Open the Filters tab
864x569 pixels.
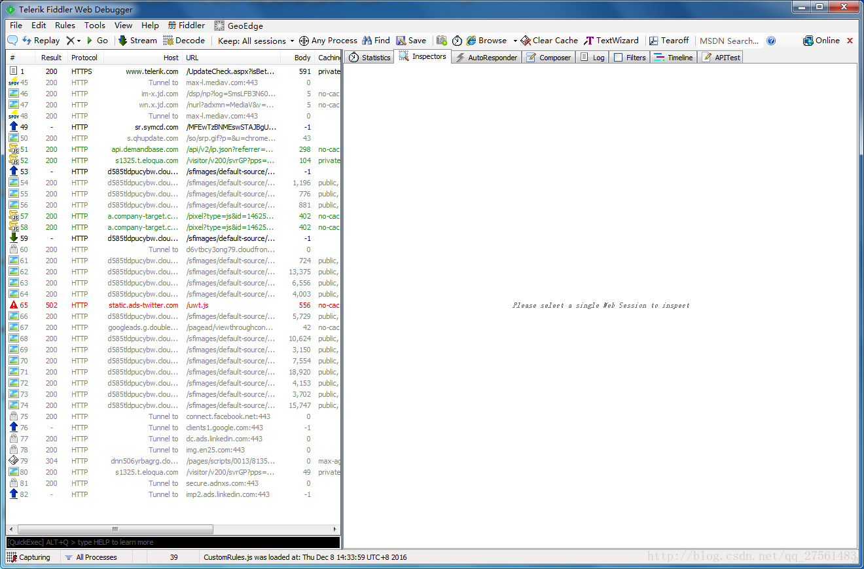[629, 58]
